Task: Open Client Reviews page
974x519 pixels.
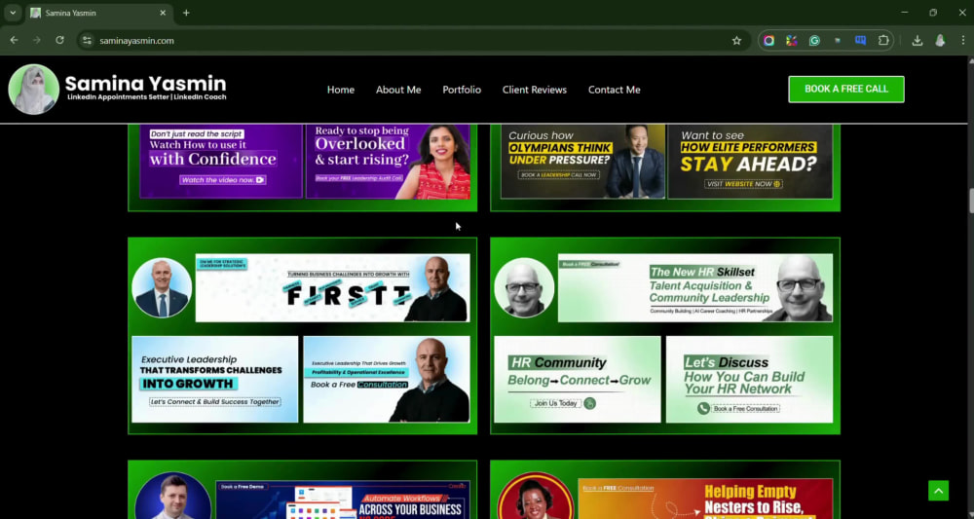Action: click(x=534, y=90)
